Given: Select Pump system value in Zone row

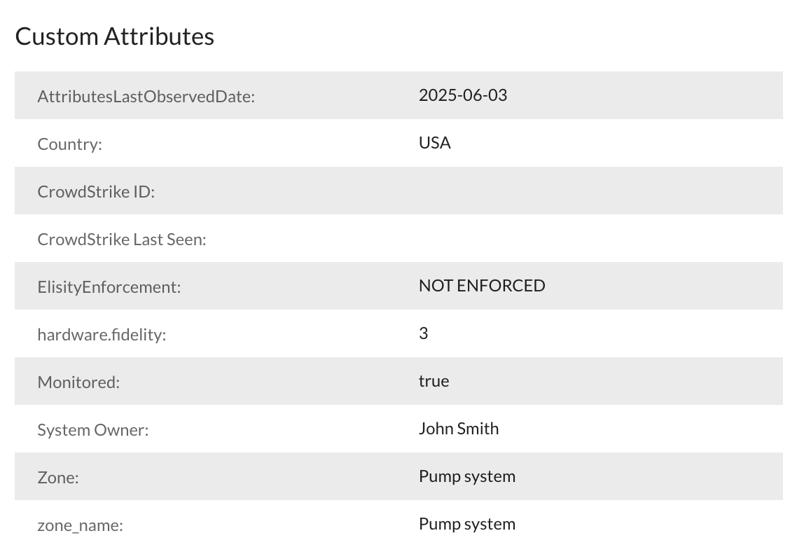Looking at the screenshot, I should 466,476.
